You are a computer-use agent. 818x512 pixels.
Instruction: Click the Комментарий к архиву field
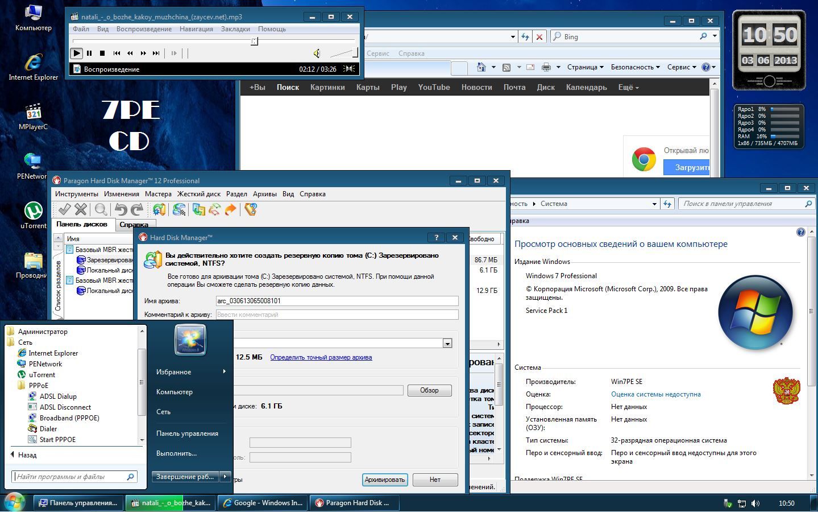pos(337,315)
